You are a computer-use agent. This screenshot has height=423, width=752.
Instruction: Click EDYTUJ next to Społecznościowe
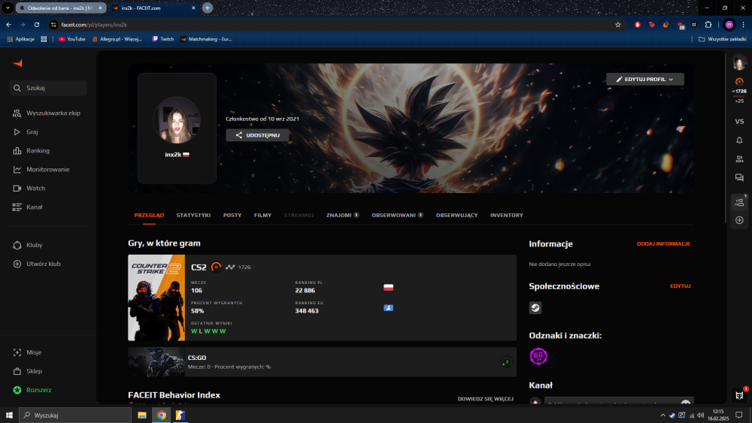[x=680, y=286]
